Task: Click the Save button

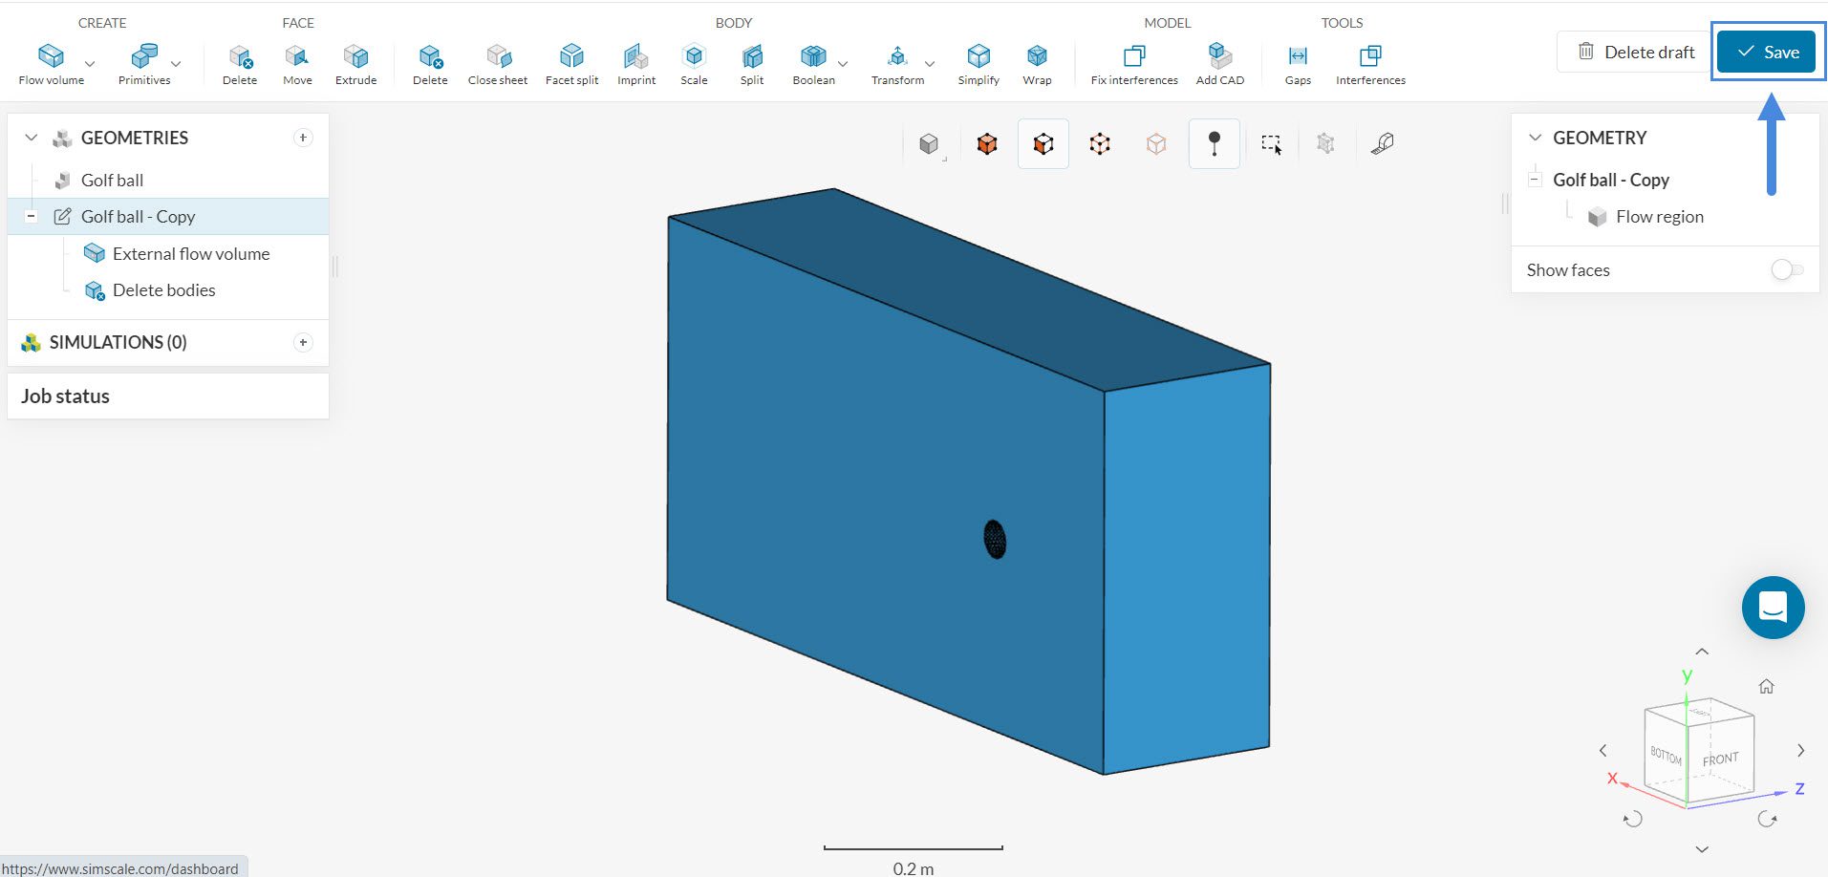Action: (1766, 52)
